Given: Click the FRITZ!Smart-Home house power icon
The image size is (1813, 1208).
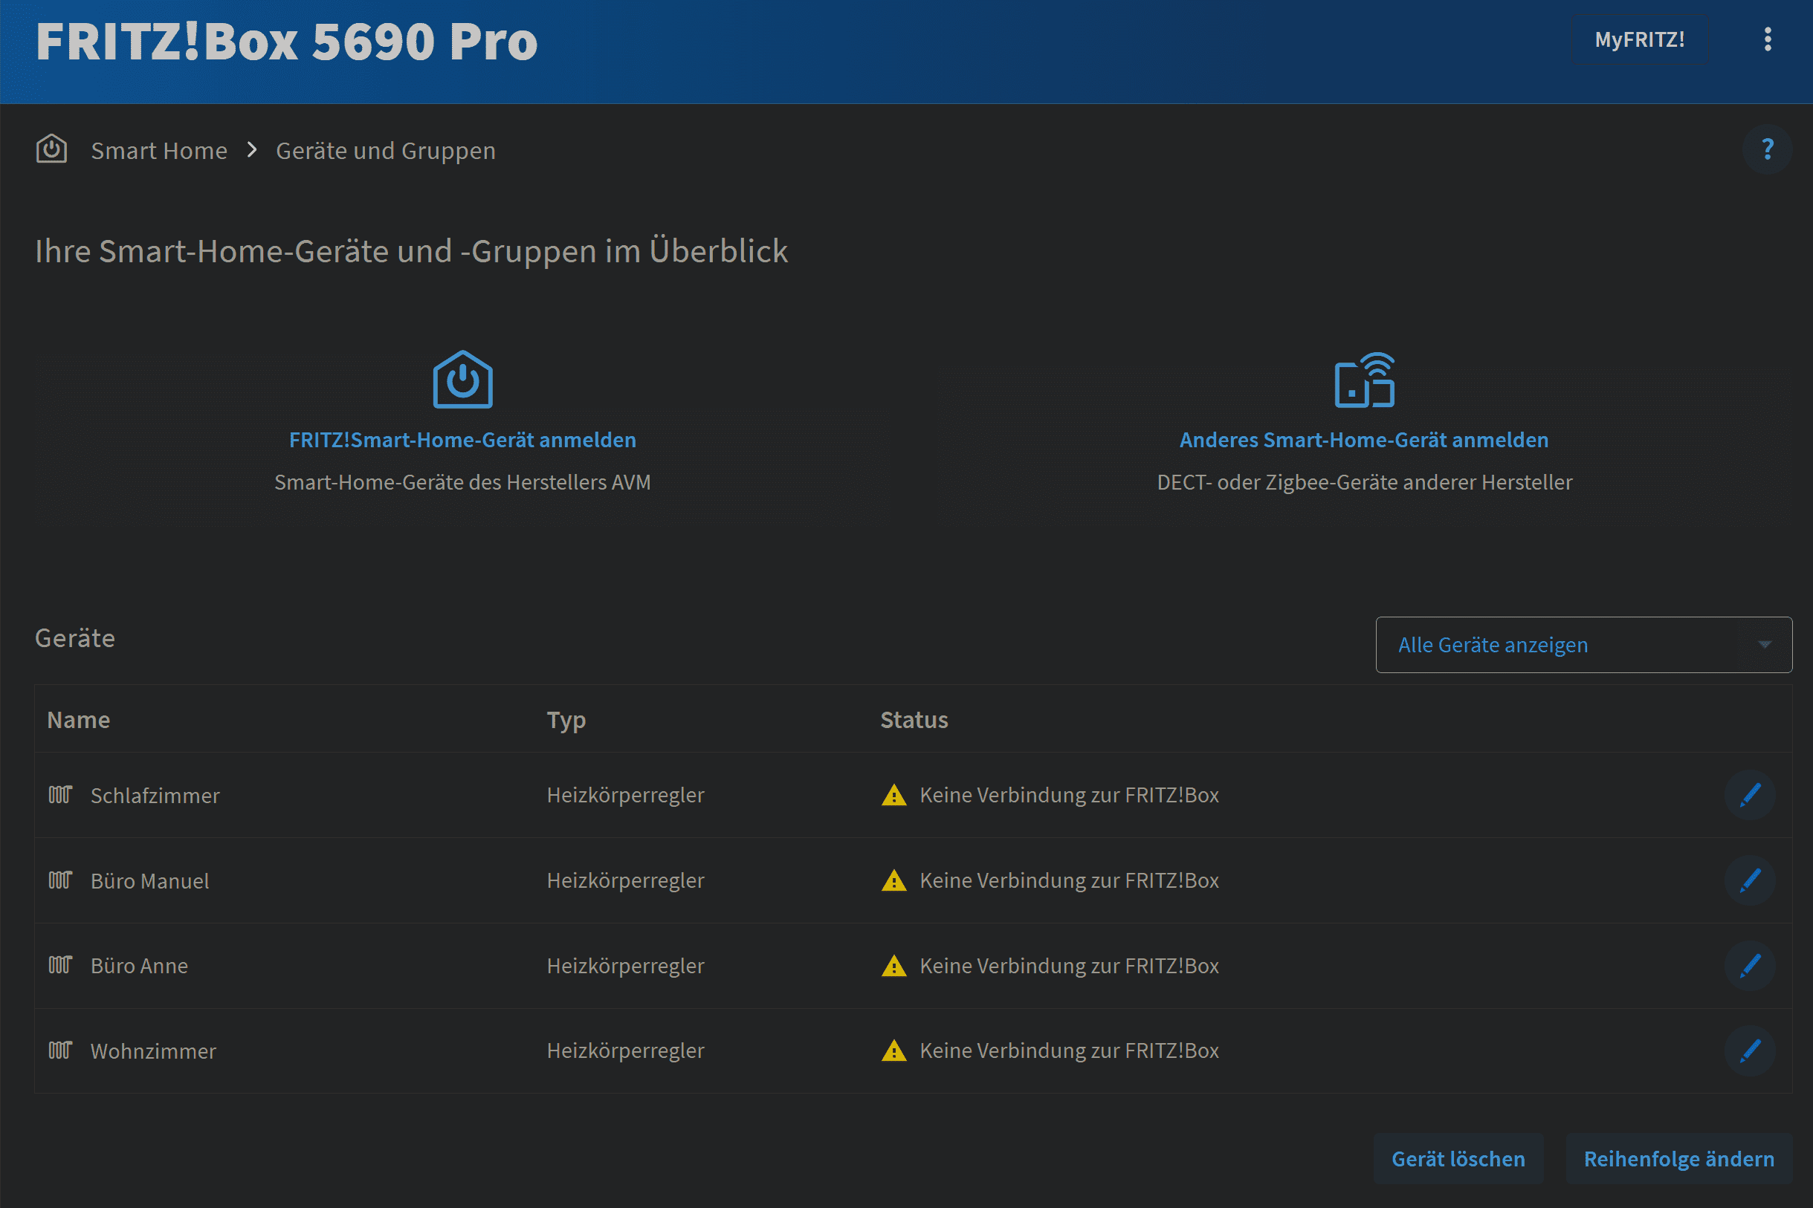Looking at the screenshot, I should [x=462, y=379].
